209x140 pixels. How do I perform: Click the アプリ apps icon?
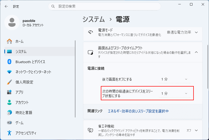click(x=9, y=92)
